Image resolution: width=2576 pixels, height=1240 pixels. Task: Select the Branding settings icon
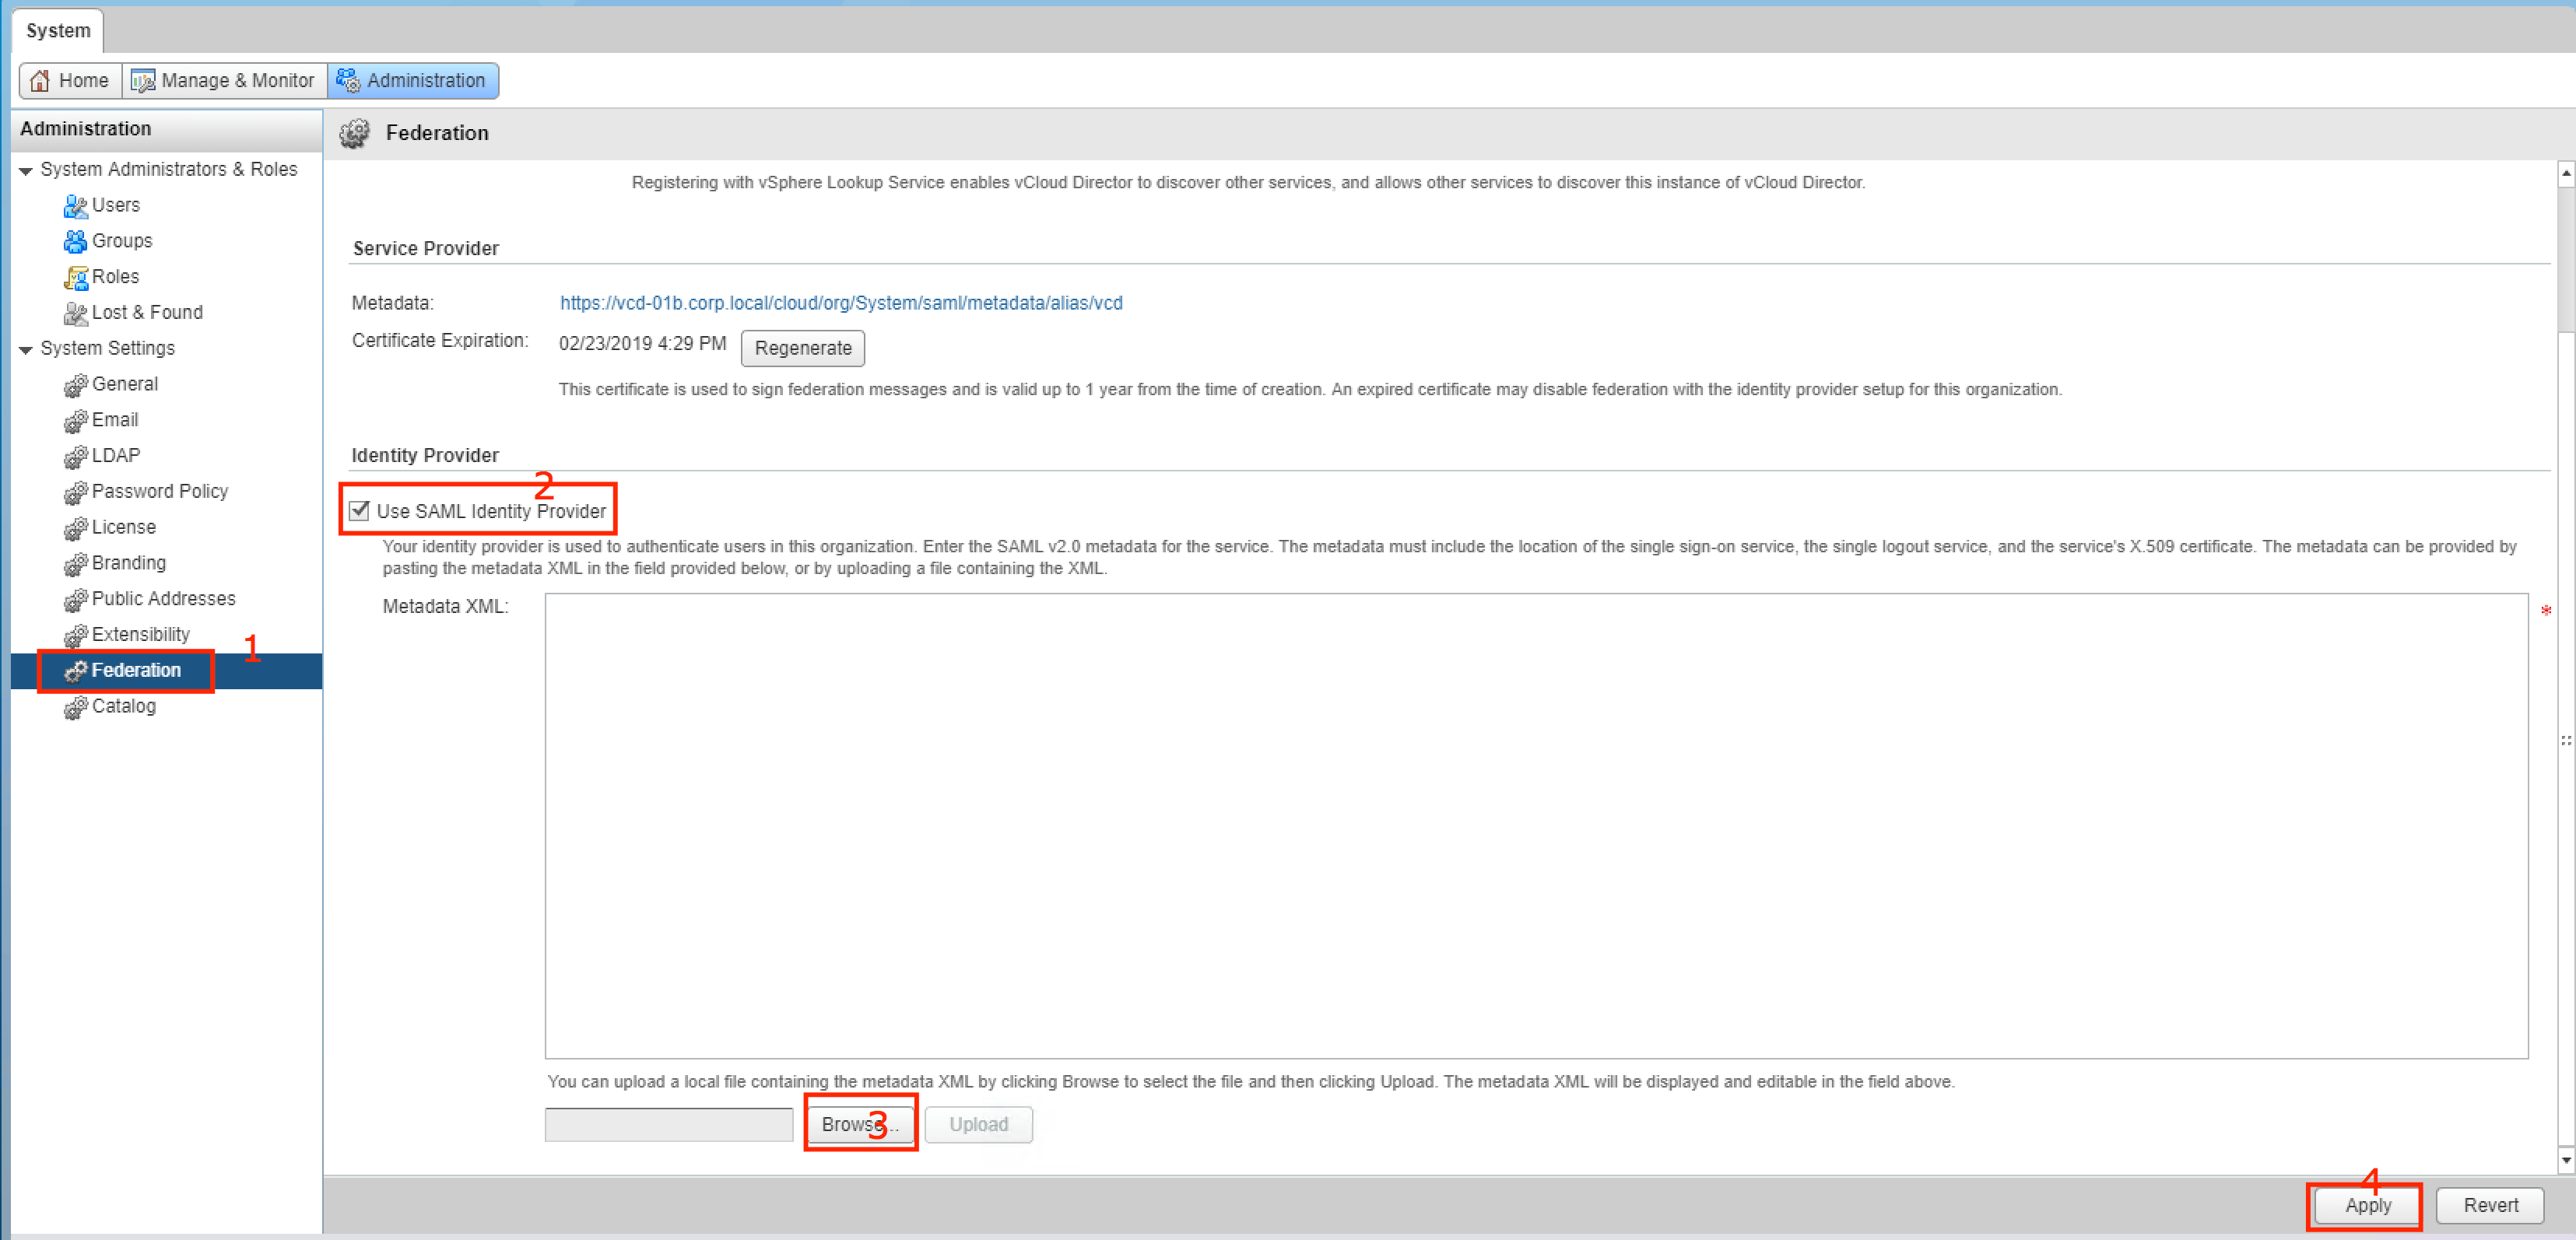tap(75, 565)
